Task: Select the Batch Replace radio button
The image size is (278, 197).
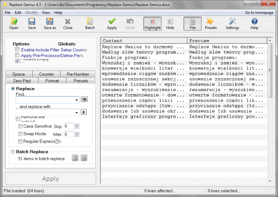Action: 13,152
